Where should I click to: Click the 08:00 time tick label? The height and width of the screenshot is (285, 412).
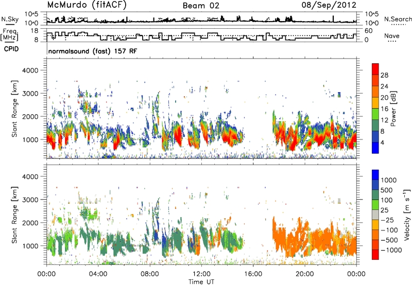[150, 274]
